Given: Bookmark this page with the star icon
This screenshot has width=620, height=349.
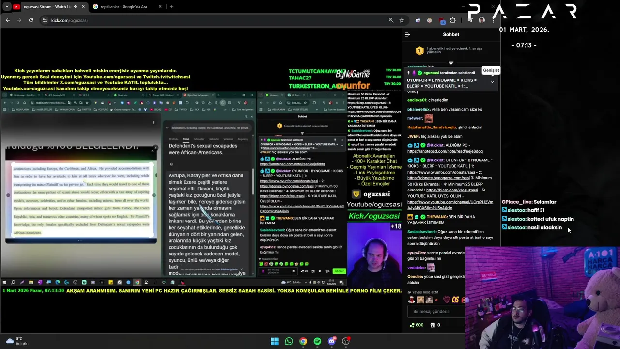Looking at the screenshot, I should [402, 20].
